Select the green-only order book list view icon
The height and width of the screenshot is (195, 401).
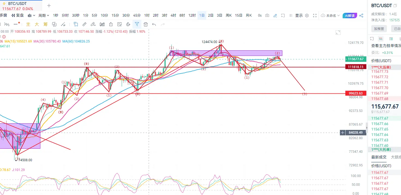pyautogui.click(x=391, y=39)
